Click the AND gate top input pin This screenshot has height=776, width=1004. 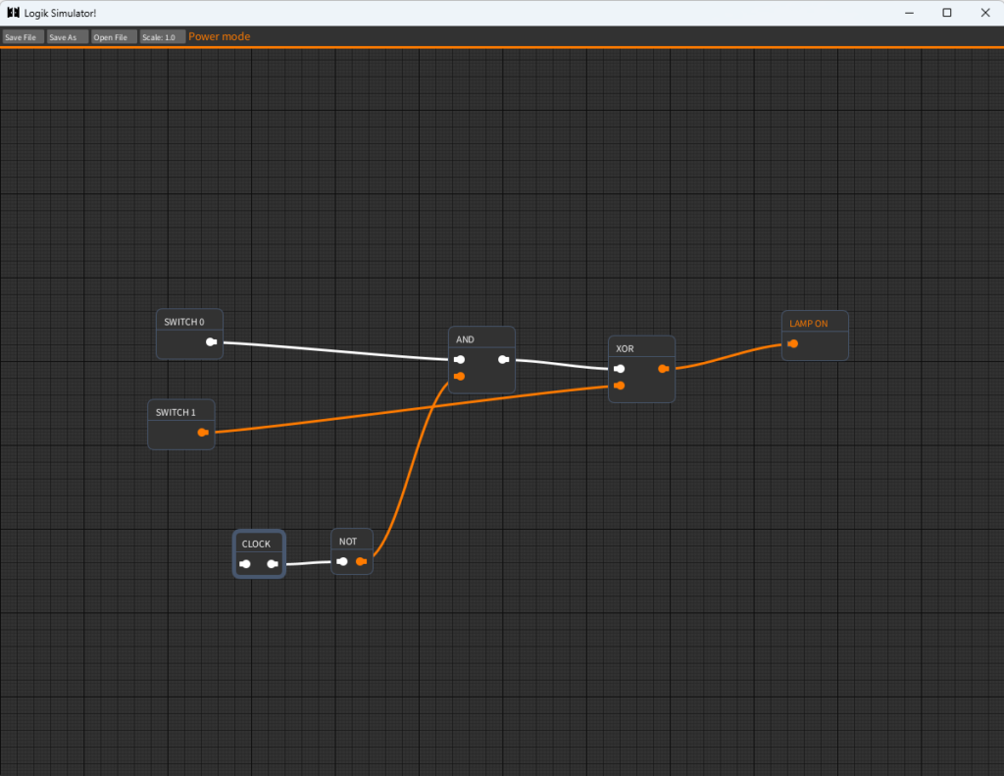459,360
